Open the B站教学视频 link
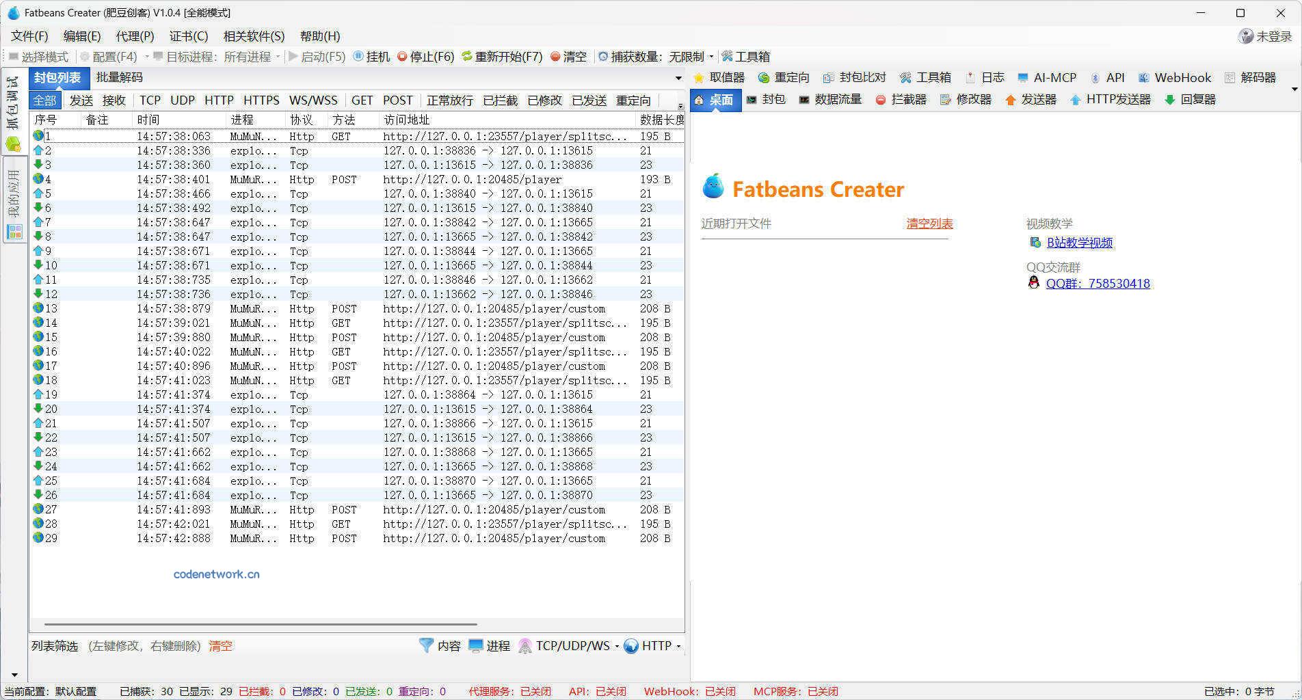The height and width of the screenshot is (700, 1302). pyautogui.click(x=1080, y=243)
